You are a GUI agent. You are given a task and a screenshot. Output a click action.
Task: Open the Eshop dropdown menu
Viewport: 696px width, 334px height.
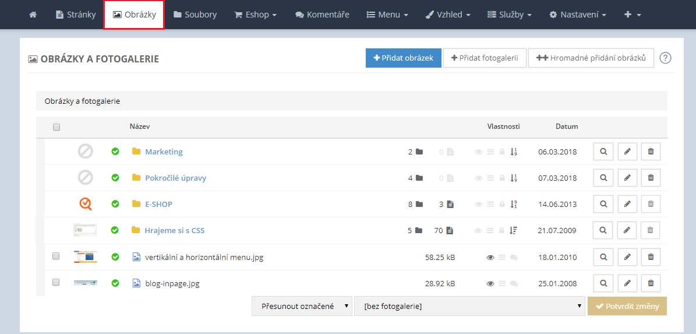click(x=255, y=15)
